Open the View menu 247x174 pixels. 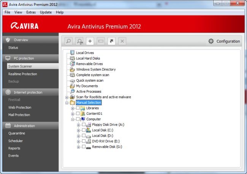pos(18,12)
